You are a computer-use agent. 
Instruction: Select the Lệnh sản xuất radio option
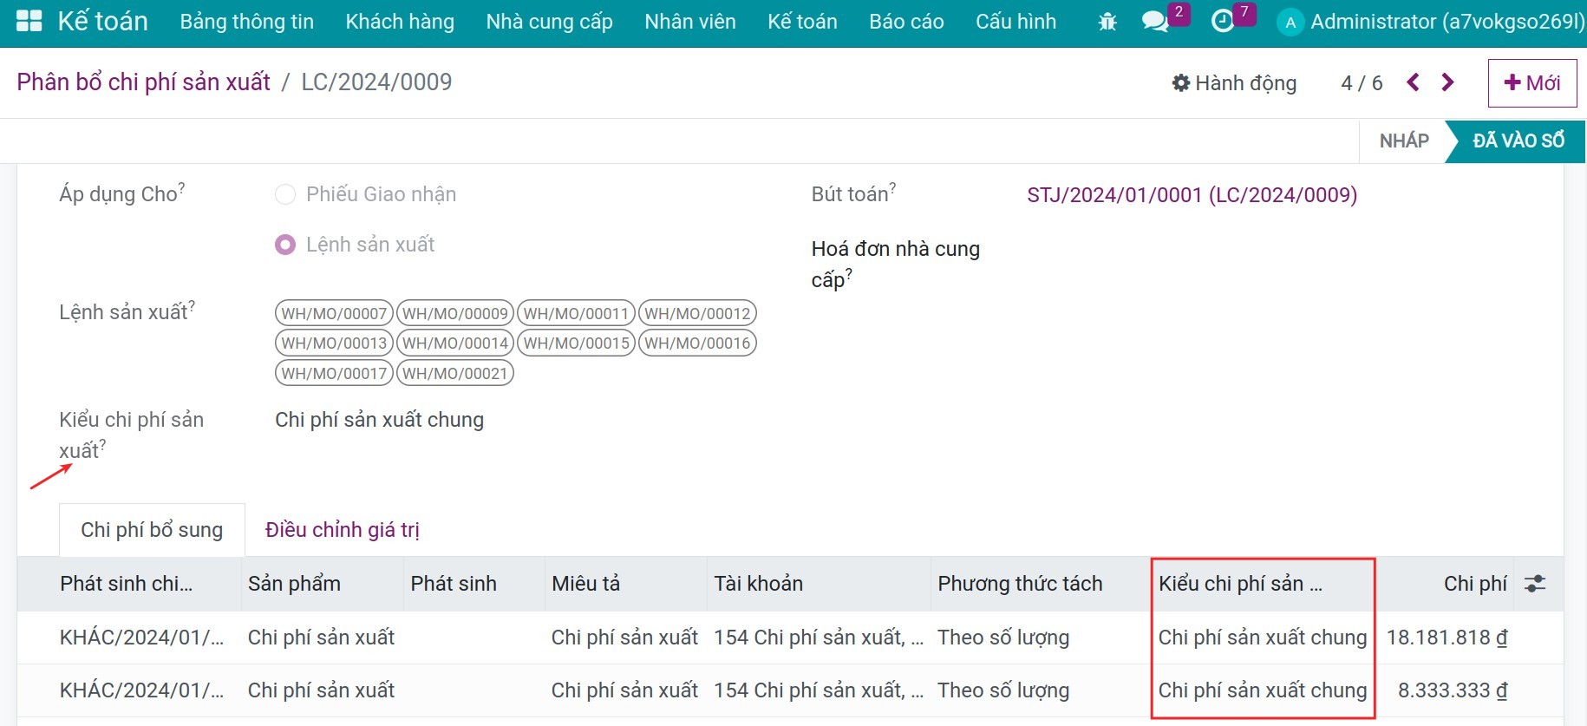tap(285, 245)
